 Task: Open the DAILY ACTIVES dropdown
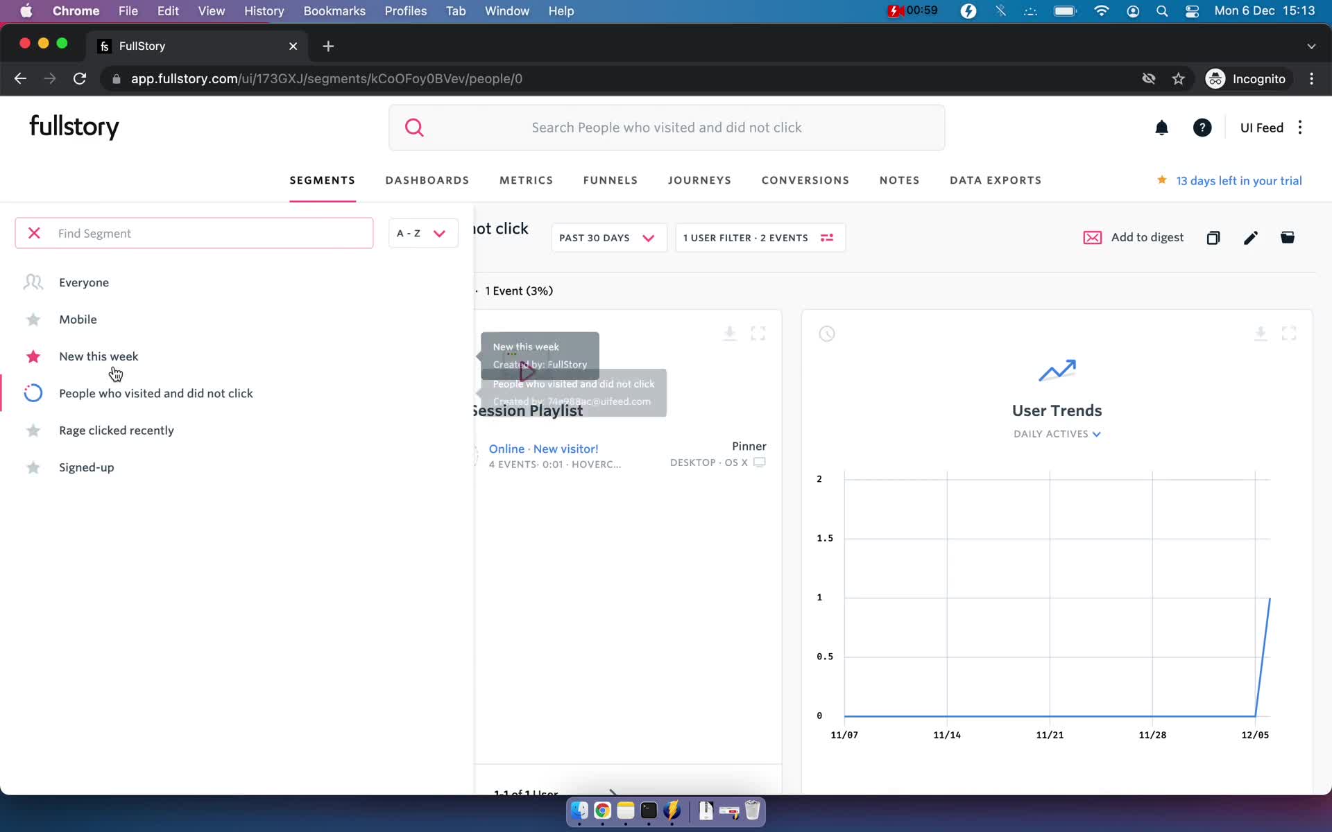coord(1057,434)
